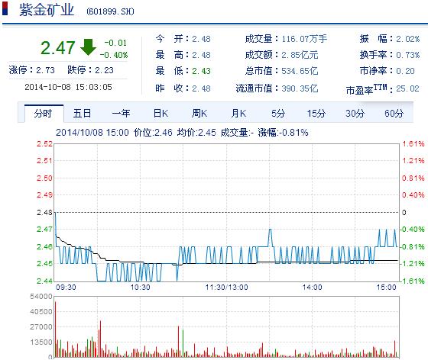Click the 10:30 time axis label
Image resolution: width=428 pixels, height=360 pixels.
(x=141, y=288)
